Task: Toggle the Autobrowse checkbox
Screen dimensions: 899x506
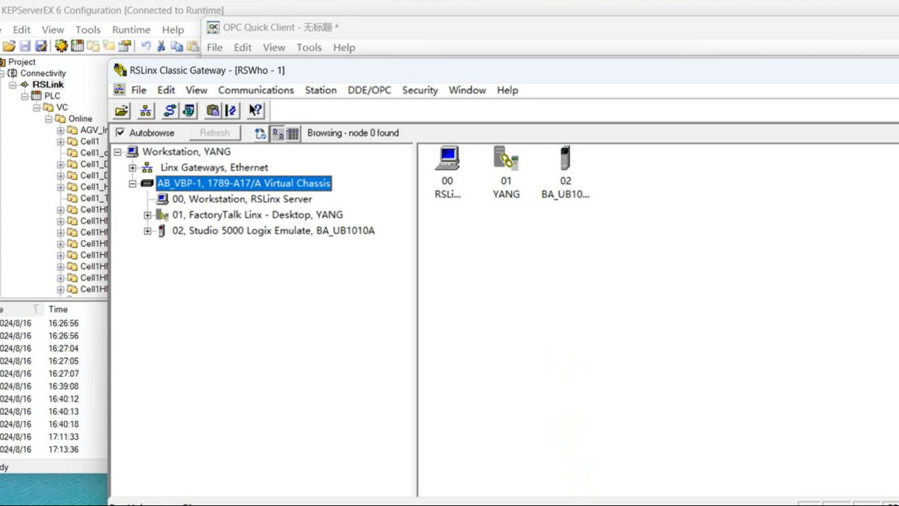Action: (120, 133)
